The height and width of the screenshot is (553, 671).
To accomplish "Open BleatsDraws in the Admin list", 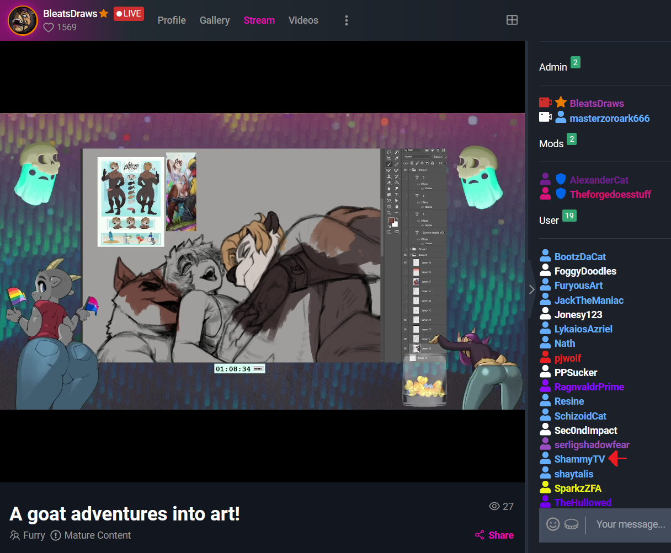I will tap(597, 104).
